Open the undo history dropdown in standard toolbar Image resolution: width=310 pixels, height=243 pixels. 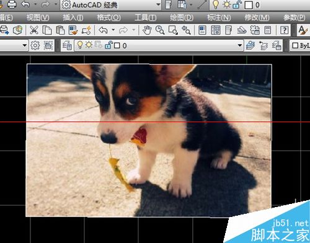[x=113, y=30]
